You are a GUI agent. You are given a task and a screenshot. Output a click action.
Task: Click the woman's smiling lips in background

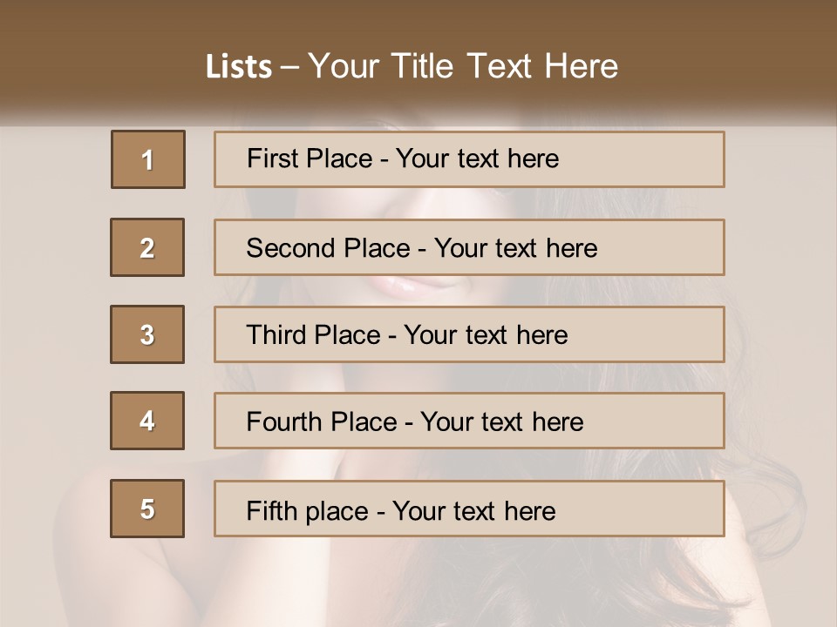[x=410, y=287]
